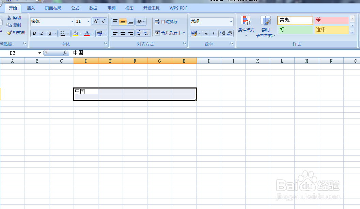Viewport: 360px width, 209px height.
Task: Decrease decimal places
Action: pyautogui.click(x=230, y=33)
